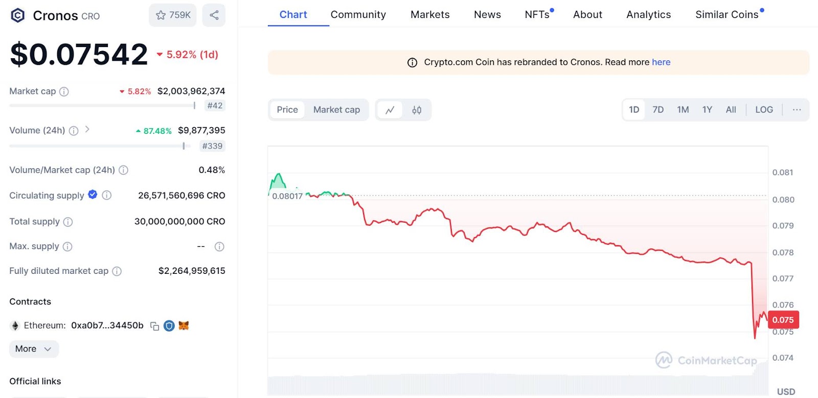Open the About tab
Viewport: 818px width, 398px height.
click(x=587, y=15)
